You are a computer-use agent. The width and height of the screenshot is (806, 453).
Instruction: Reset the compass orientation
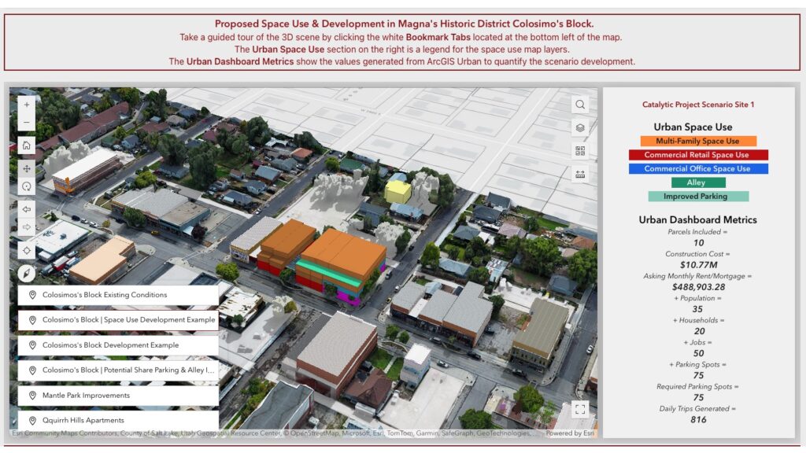pyautogui.click(x=27, y=273)
